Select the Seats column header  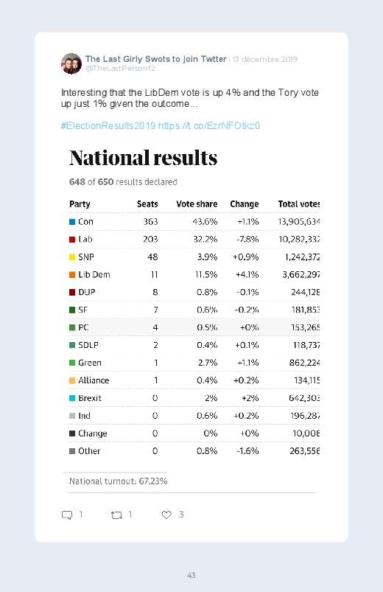click(x=147, y=204)
